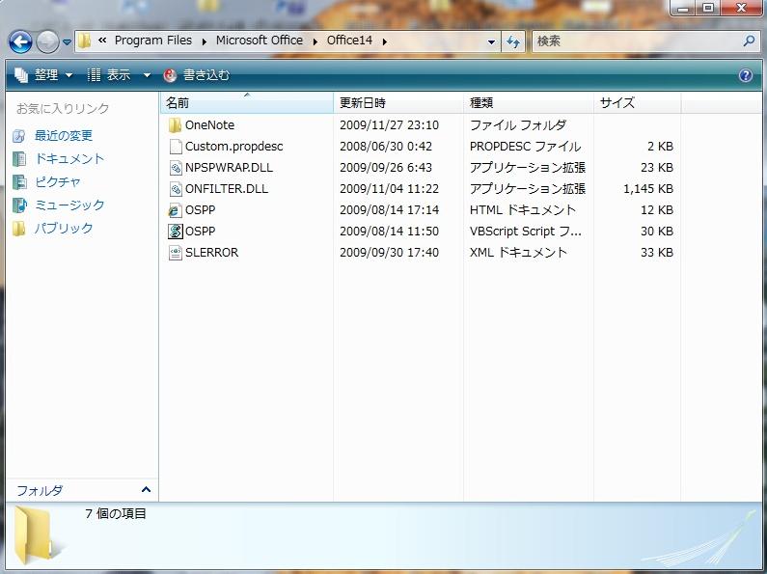Select the Office14 breadcrumb segment

[349, 41]
